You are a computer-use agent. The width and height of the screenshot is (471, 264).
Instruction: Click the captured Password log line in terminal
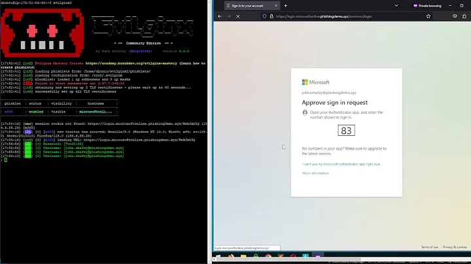tap(42, 144)
